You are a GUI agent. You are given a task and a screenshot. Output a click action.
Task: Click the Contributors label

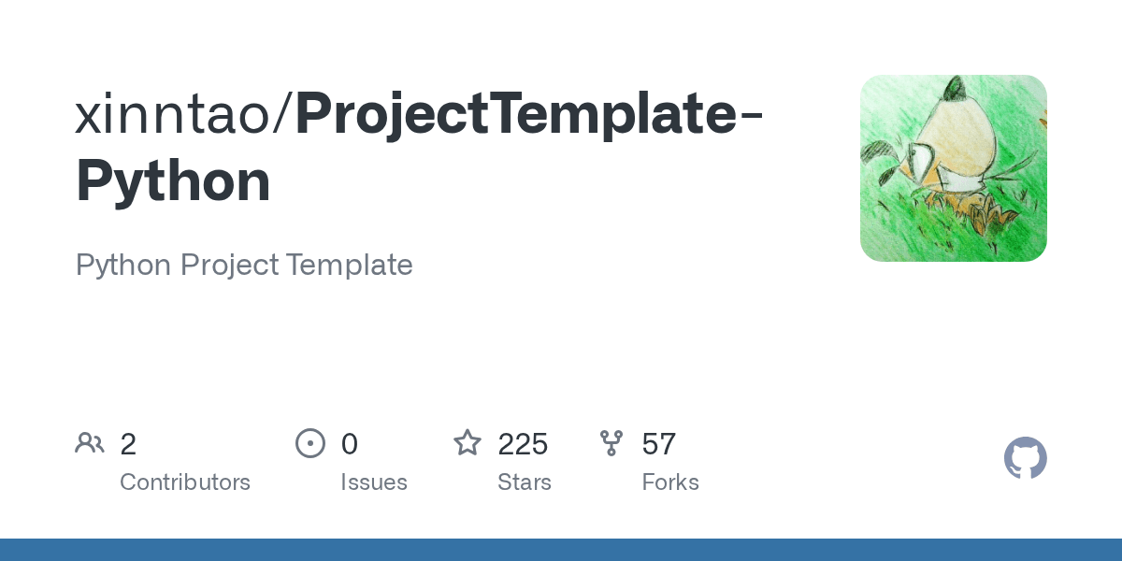185,482
